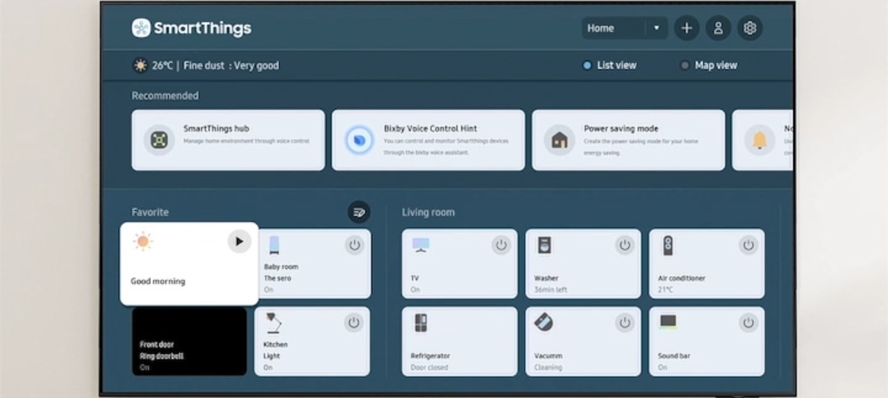Viewport: 888px width, 398px height.
Task: Toggle power for the Living room TV
Action: point(501,245)
